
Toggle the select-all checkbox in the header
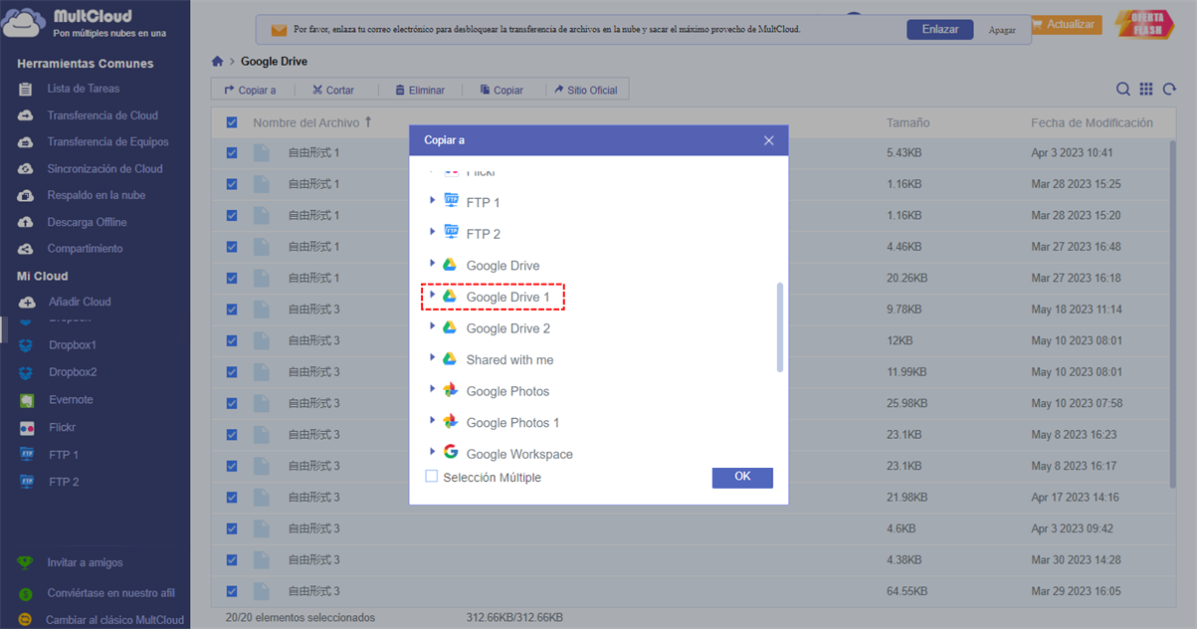[x=232, y=122]
